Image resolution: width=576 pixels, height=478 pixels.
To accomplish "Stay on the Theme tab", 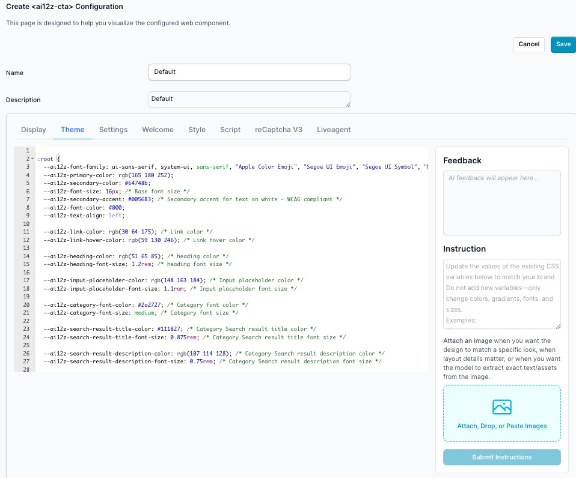I will point(72,129).
